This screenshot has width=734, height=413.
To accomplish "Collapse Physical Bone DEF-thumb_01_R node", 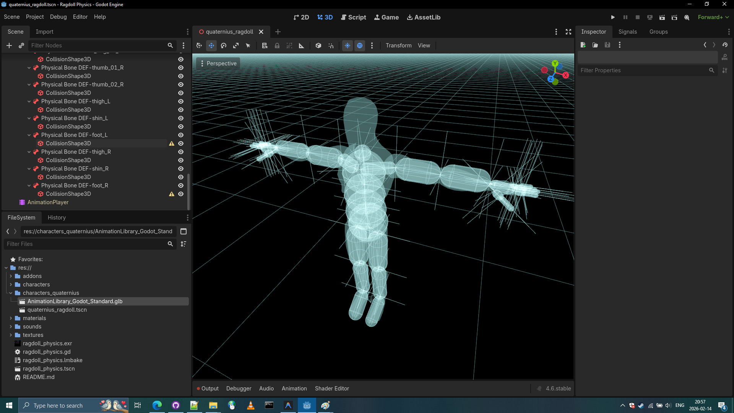I will 29,68.
